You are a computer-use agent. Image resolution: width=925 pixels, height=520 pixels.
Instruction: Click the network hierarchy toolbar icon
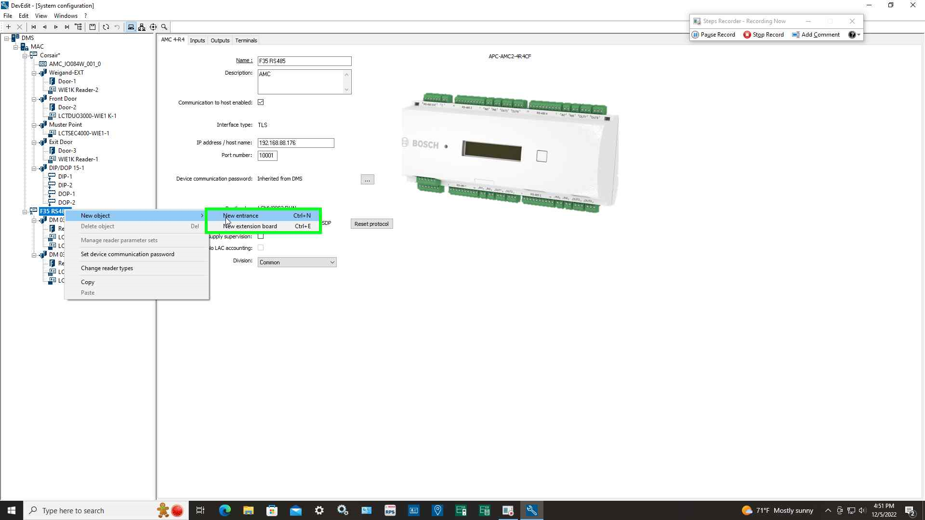coord(142,27)
